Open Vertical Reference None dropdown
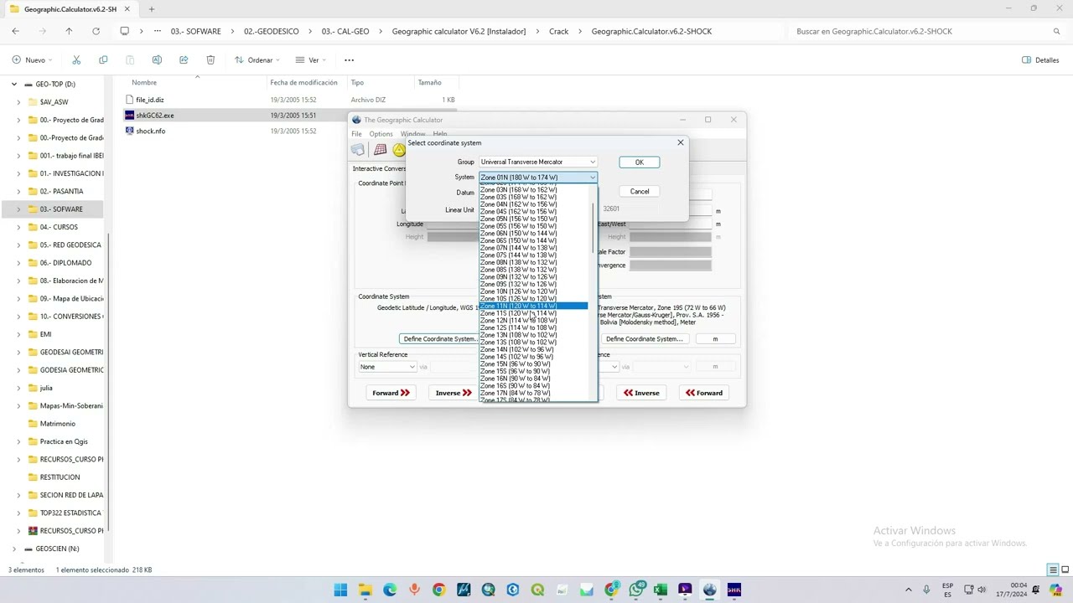The height and width of the screenshot is (603, 1073). (387, 367)
